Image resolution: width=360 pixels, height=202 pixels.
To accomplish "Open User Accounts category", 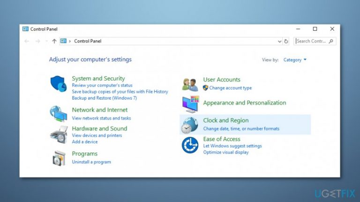I will click(x=222, y=79).
